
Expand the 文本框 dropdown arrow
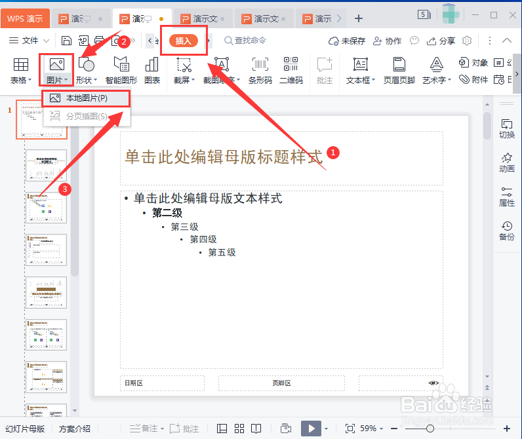[x=374, y=80]
